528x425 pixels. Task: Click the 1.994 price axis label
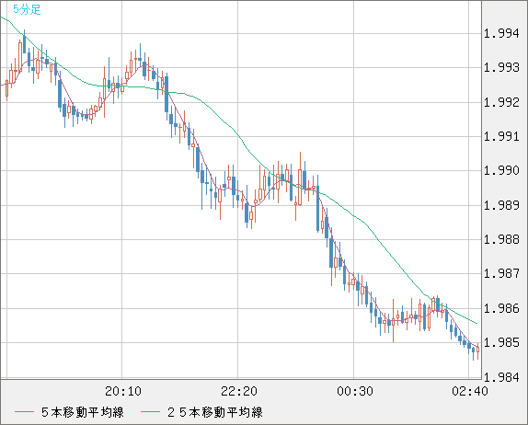pos(501,33)
